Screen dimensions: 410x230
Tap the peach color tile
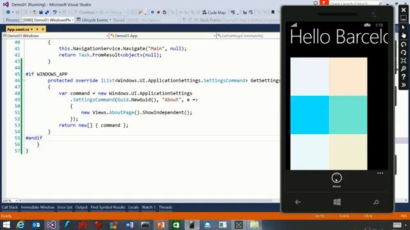coord(348,77)
